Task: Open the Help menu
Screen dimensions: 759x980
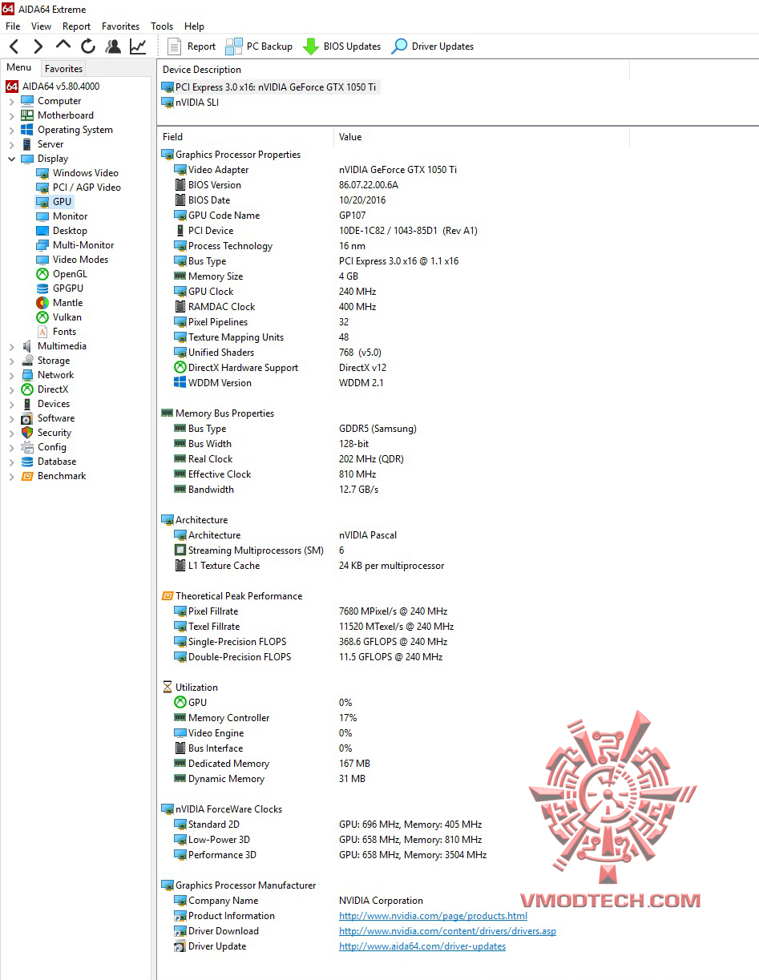Action: point(194,26)
